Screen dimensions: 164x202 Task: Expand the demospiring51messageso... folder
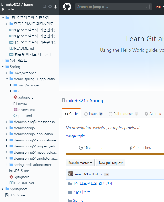7,122
